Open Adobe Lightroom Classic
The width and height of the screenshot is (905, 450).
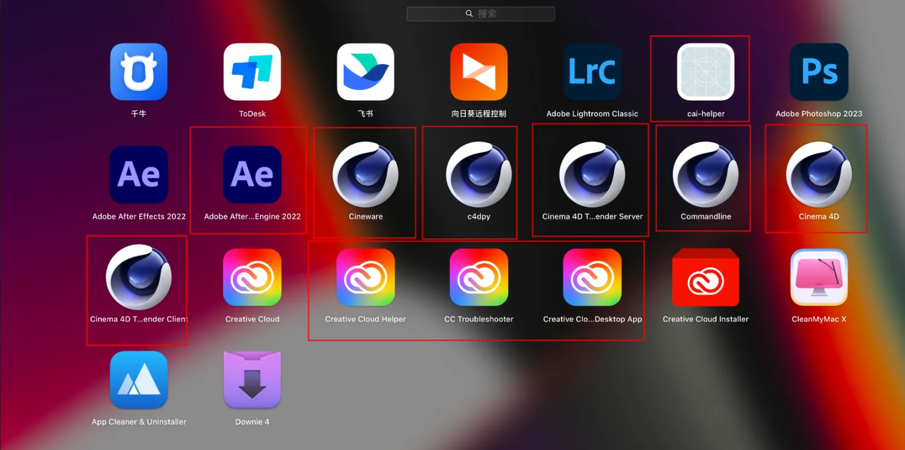pyautogui.click(x=592, y=72)
